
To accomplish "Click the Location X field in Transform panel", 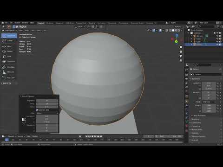I will tap(209, 83).
